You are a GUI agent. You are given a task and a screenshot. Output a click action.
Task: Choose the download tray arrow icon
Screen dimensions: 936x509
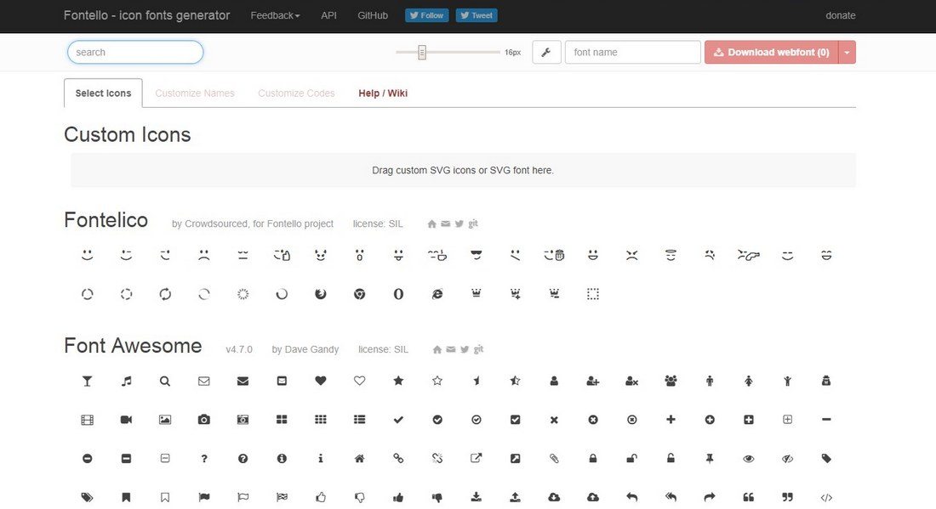point(476,497)
